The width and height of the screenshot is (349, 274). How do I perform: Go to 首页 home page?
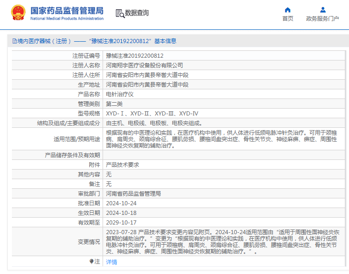[x=288, y=19]
